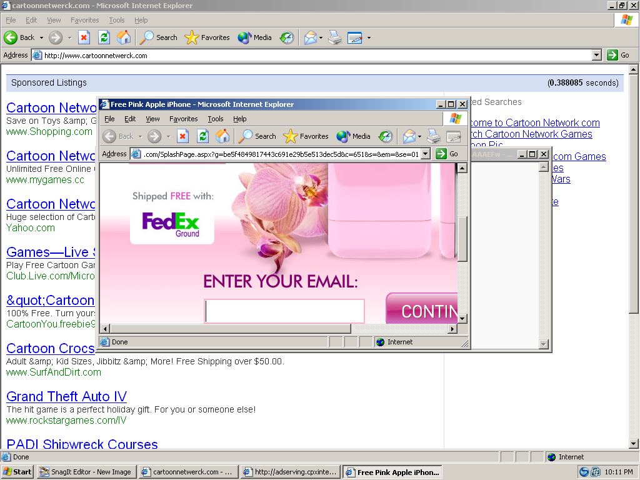Expand popup window address bar dropdown
The width and height of the screenshot is (640, 480).
coord(425,154)
